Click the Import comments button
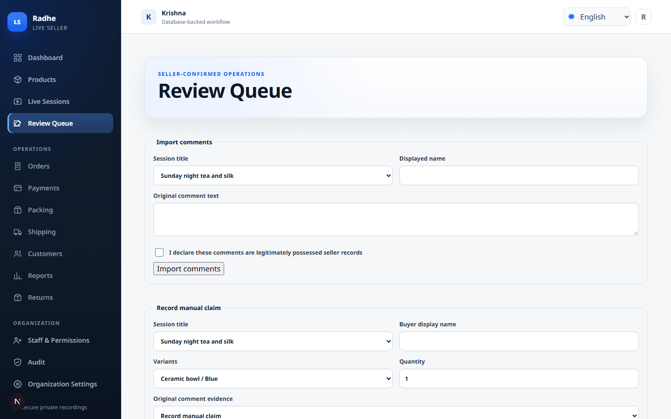The width and height of the screenshot is (671, 419). (x=189, y=269)
